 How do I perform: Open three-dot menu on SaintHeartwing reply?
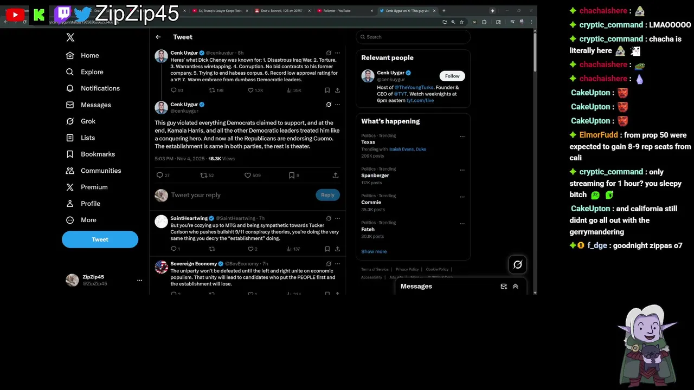click(337, 218)
